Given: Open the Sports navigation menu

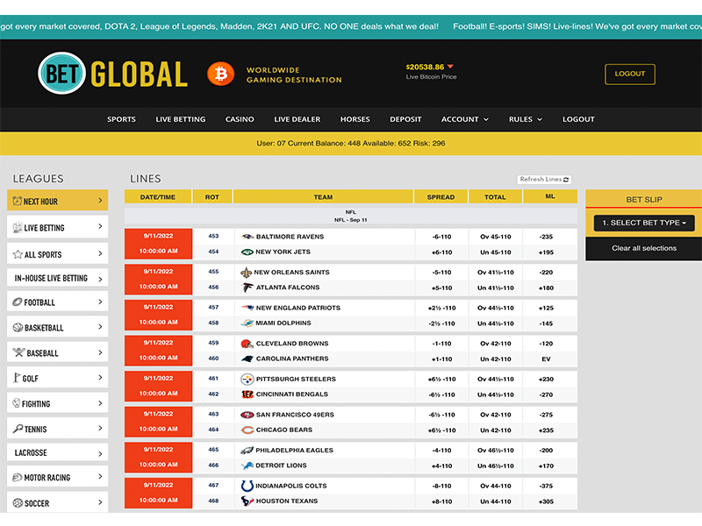Looking at the screenshot, I should click(121, 119).
